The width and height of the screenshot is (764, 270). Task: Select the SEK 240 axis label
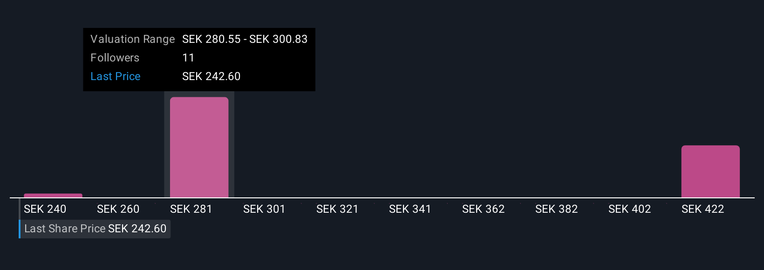point(45,209)
